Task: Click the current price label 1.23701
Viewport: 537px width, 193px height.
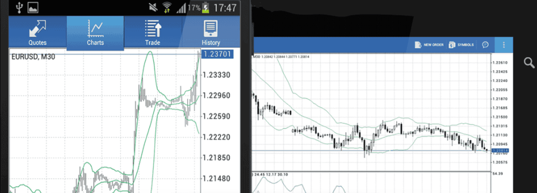Action: click(x=218, y=54)
